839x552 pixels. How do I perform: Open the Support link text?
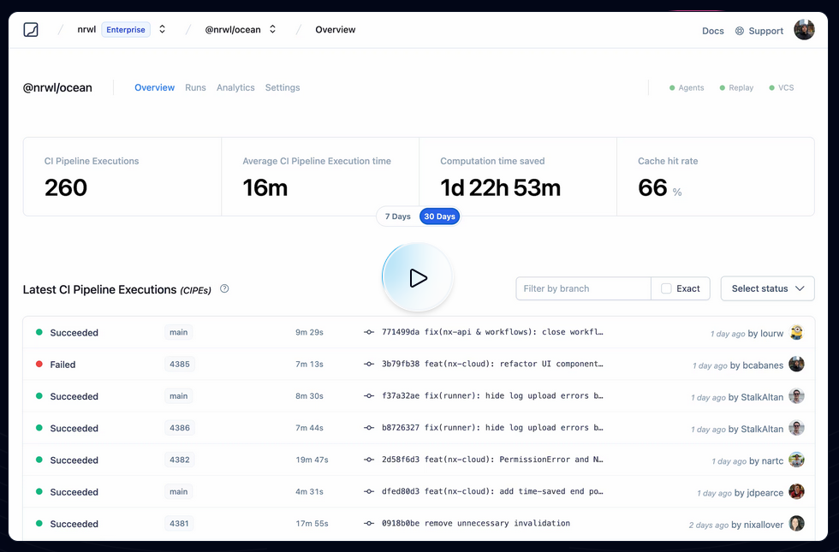point(765,31)
